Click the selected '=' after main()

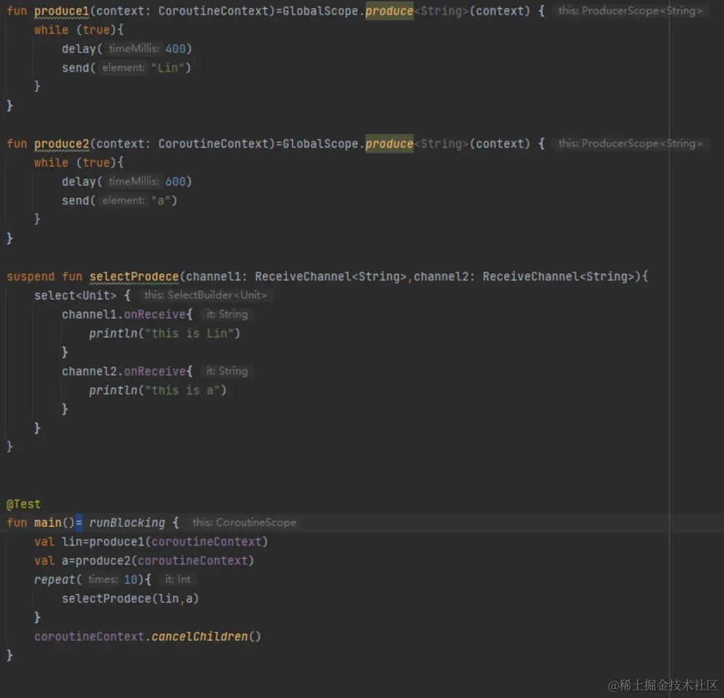coord(79,523)
